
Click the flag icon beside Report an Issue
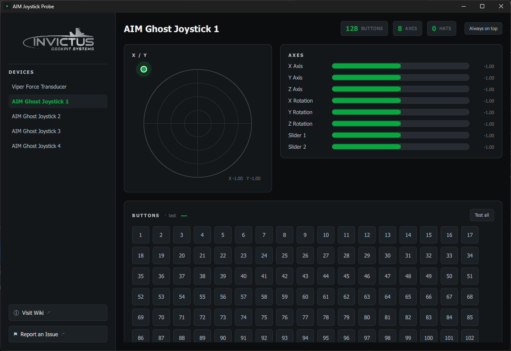tap(16, 334)
